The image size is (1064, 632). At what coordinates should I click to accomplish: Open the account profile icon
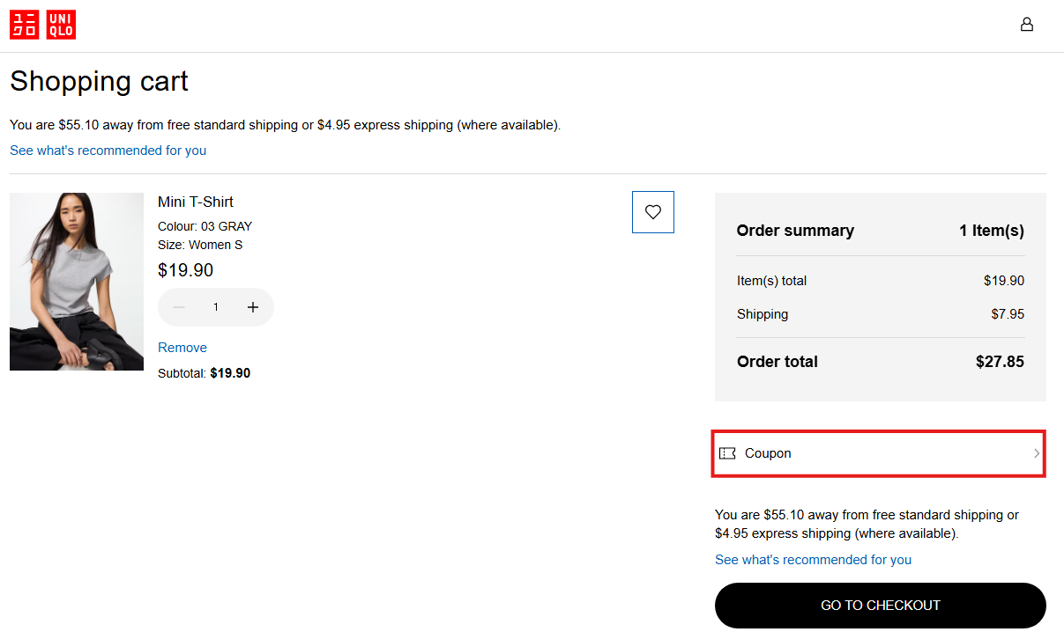[1026, 25]
